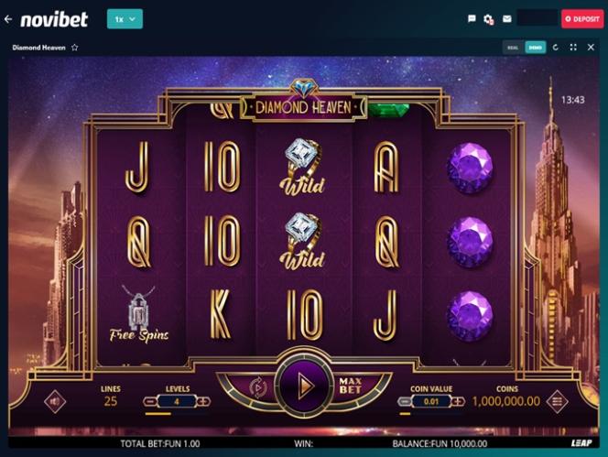This screenshot has height=457, width=608.
Task: Click the DEPOSIT button
Action: click(x=582, y=18)
